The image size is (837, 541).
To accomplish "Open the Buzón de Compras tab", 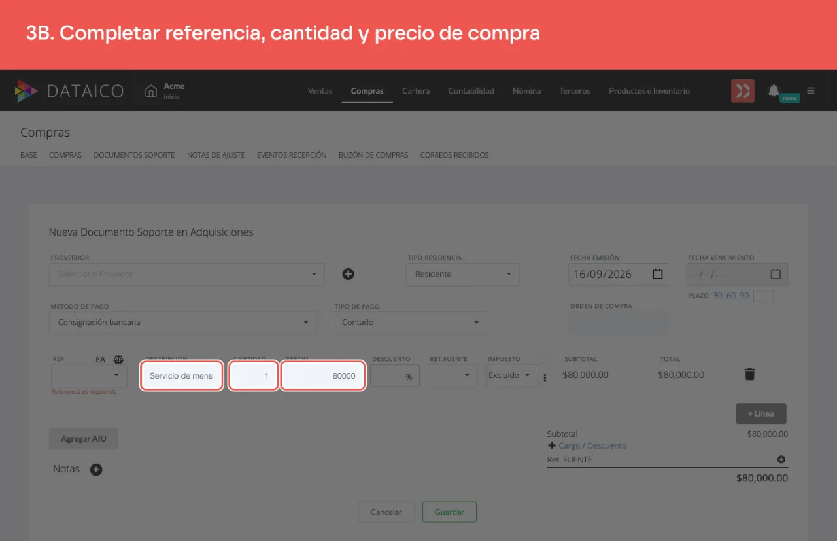I will pos(373,156).
